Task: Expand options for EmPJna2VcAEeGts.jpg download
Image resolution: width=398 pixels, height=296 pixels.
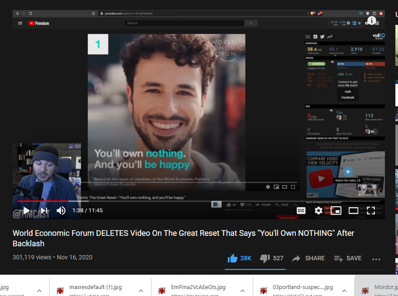Action: point(242,291)
